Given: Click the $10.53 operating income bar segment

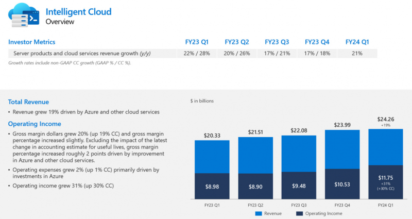Looking at the screenshot, I should coord(342,184).
